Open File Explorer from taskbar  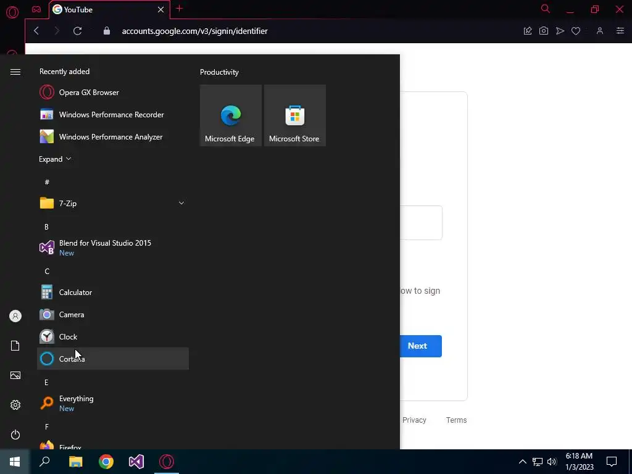(x=75, y=462)
